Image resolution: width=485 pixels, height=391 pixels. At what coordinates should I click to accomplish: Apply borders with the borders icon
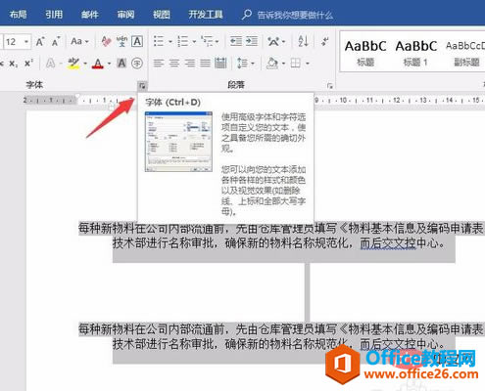296,64
